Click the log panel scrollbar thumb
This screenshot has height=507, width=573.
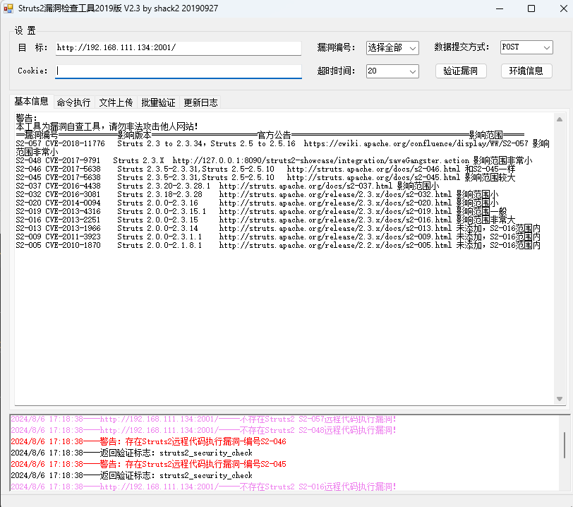(x=564, y=445)
